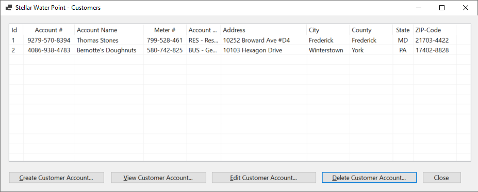Image resolution: width=478 pixels, height=192 pixels.
Task: Click account number 9279-570-8394
Action: click(x=49, y=41)
